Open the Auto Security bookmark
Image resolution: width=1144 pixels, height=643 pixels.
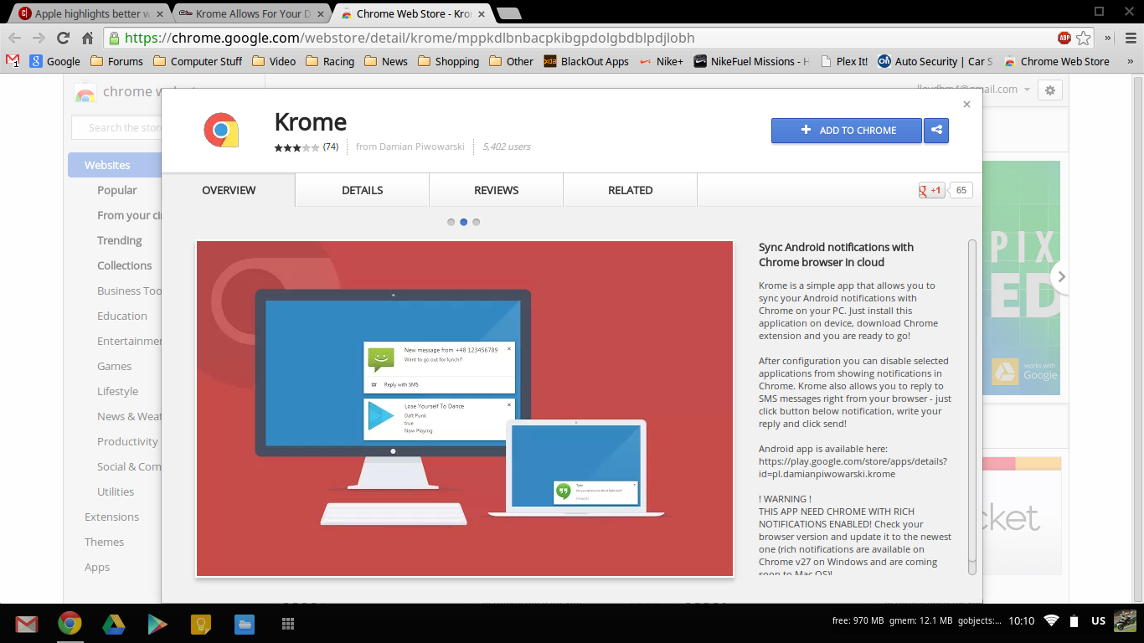[x=935, y=61]
